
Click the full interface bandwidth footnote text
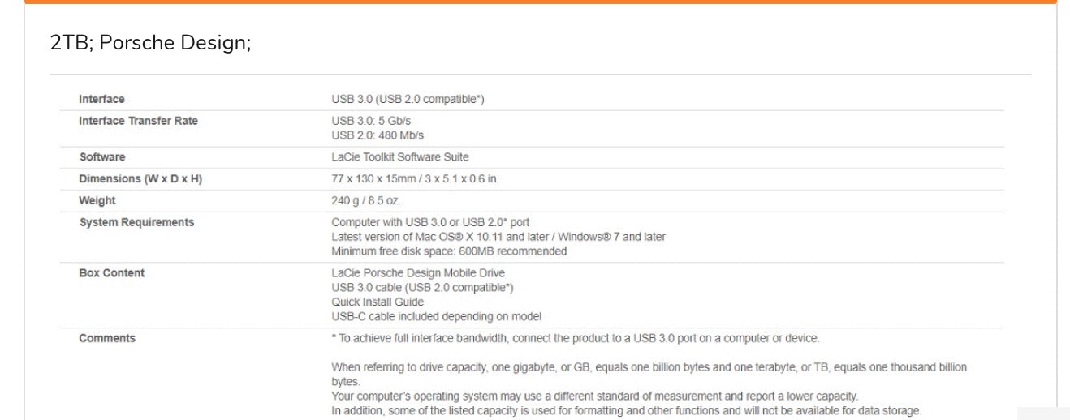pos(575,338)
